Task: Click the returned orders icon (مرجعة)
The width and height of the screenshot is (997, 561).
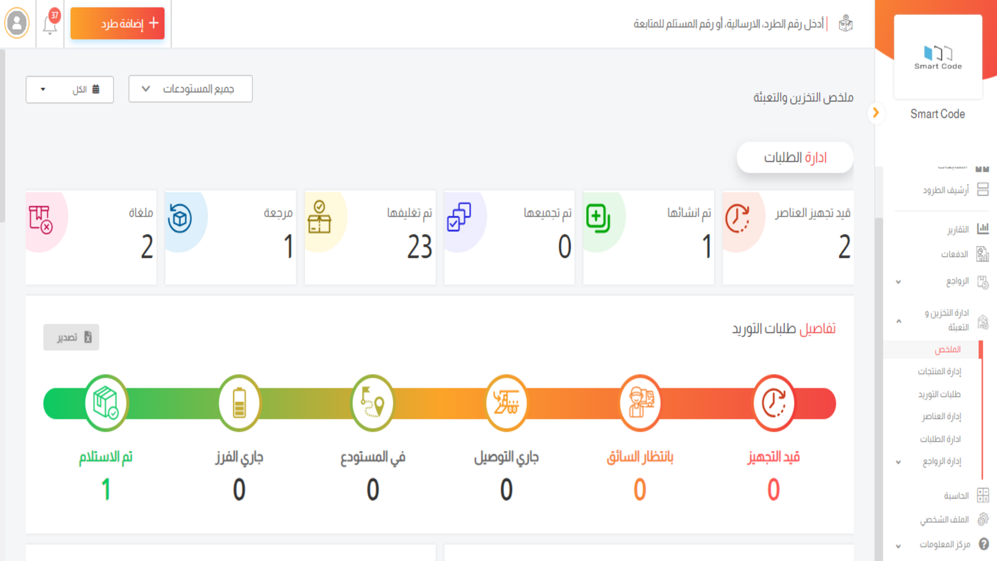Action: [x=180, y=218]
